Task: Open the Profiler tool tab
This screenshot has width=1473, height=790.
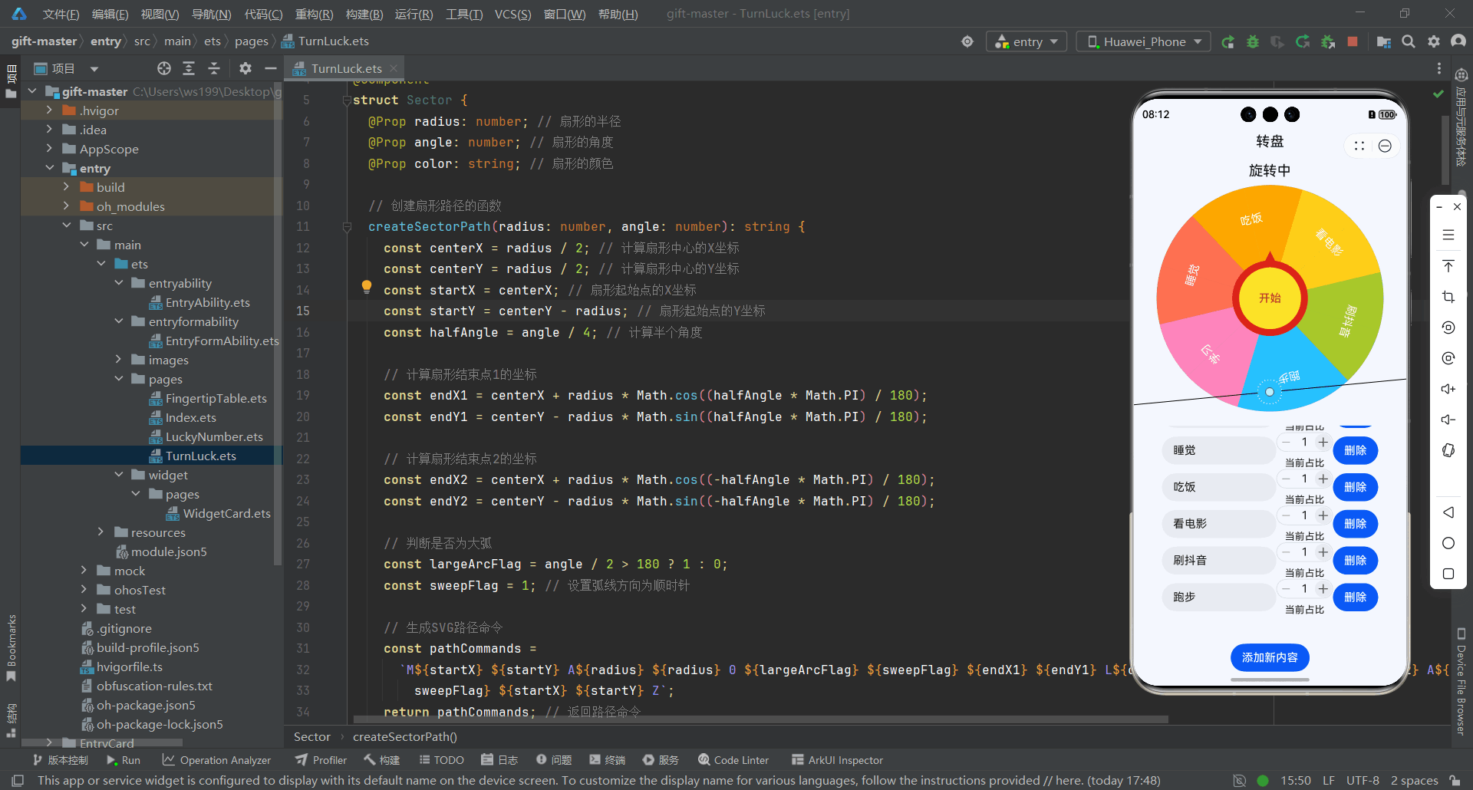Action: tap(321, 760)
